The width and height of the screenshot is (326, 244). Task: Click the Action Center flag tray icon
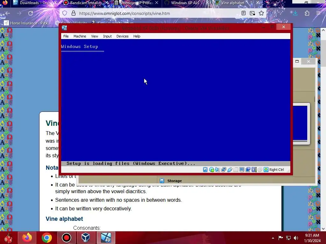click(x=281, y=238)
